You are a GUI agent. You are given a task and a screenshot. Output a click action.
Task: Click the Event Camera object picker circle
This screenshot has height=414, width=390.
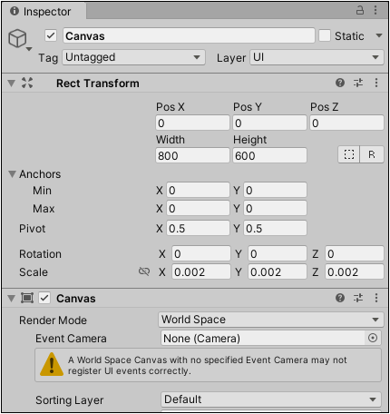pyautogui.click(x=373, y=338)
